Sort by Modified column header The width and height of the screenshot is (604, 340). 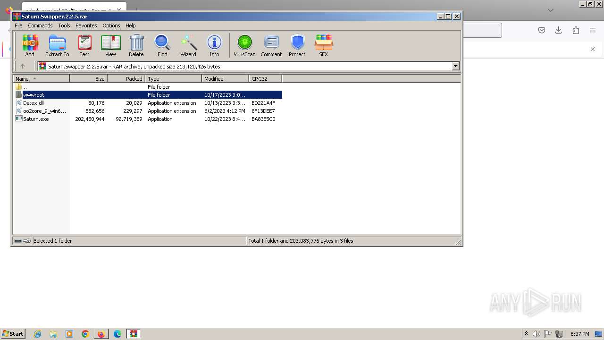tap(226, 79)
